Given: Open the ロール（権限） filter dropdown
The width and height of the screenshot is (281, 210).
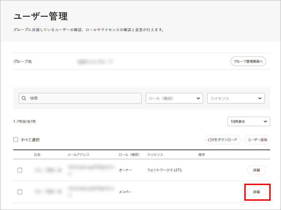Looking at the screenshot, I should [x=174, y=99].
